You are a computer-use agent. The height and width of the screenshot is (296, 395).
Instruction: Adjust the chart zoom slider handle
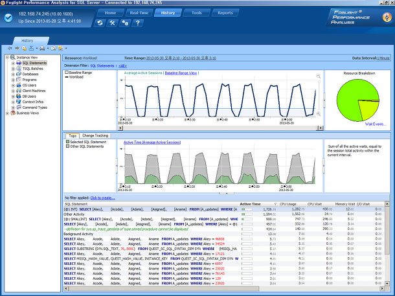pyautogui.click(x=319, y=82)
